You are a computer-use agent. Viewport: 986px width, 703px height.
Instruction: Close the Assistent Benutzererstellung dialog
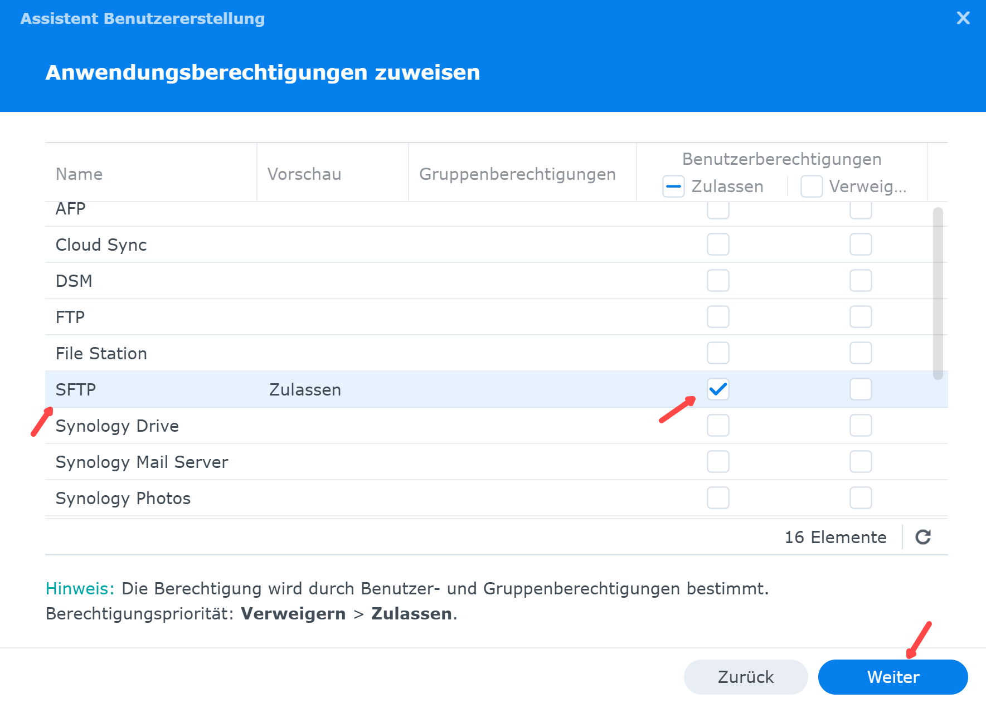(963, 18)
